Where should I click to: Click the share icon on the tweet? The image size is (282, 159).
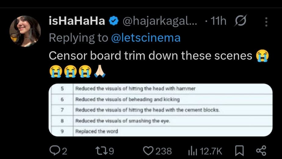click(x=261, y=150)
